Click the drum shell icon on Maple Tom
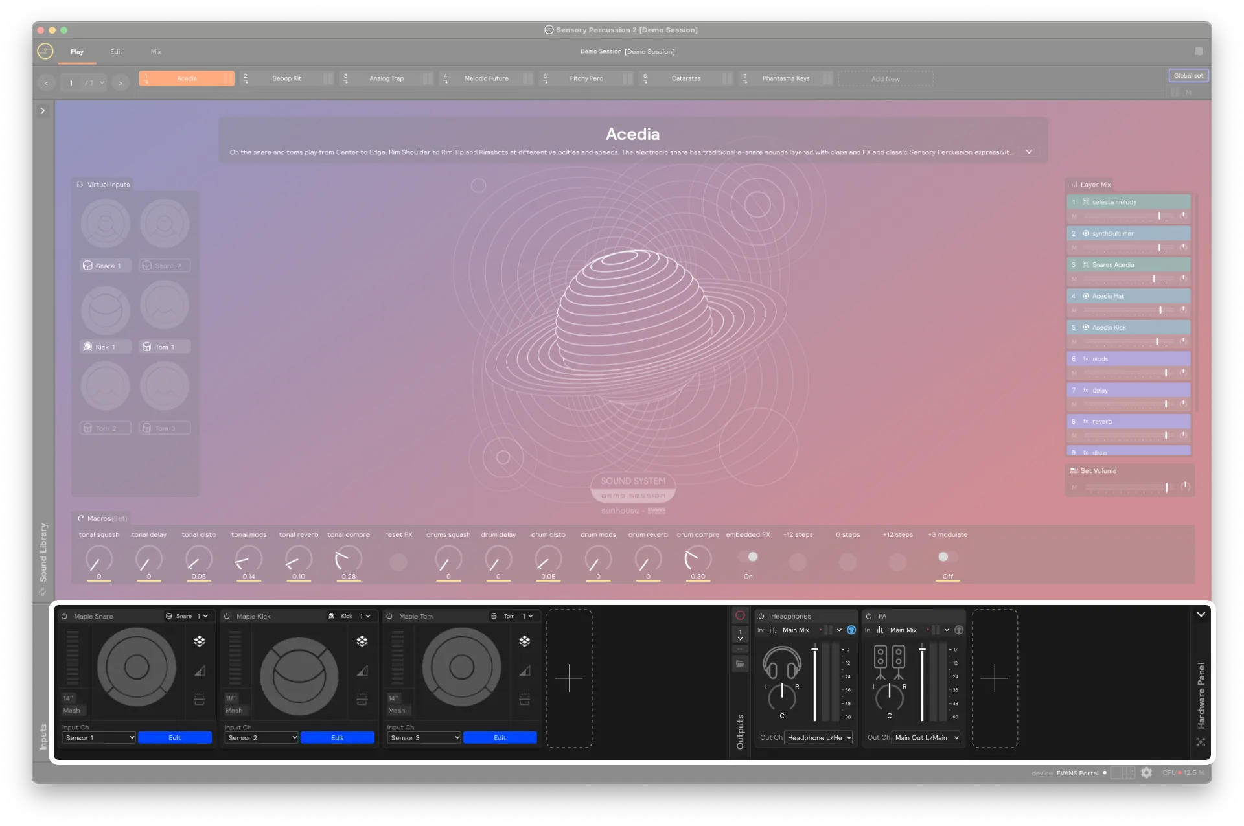The image size is (1244, 826). click(x=525, y=700)
